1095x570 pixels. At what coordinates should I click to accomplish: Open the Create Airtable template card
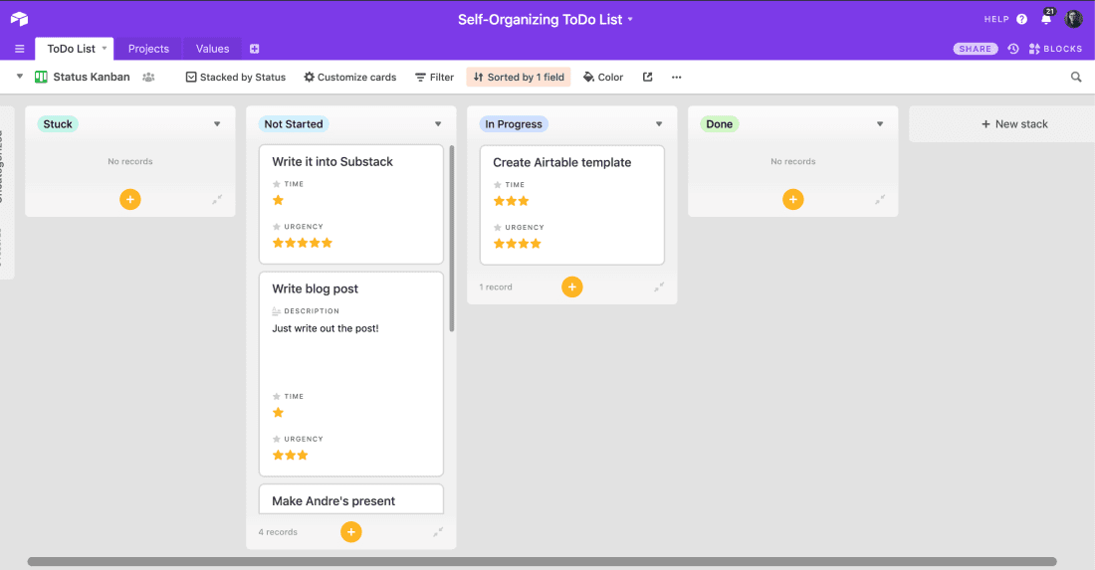[x=572, y=205]
